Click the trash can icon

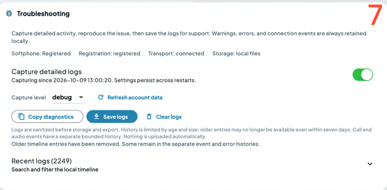point(149,117)
